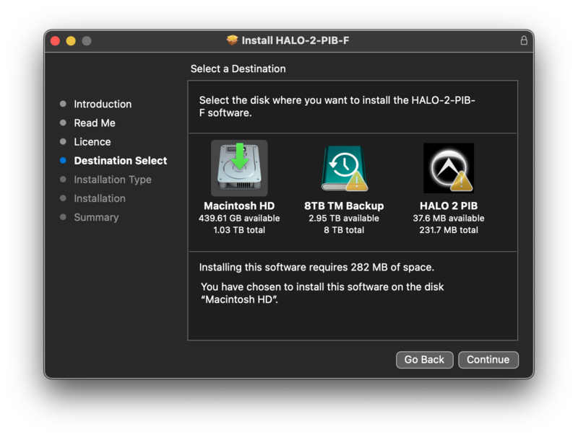The width and height of the screenshot is (578, 437).
Task: Click the "Macintosh HD" disk name
Action: (x=239, y=206)
